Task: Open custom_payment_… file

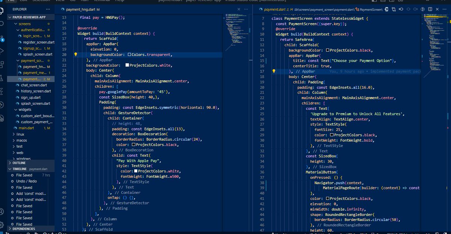Action: coord(31,122)
